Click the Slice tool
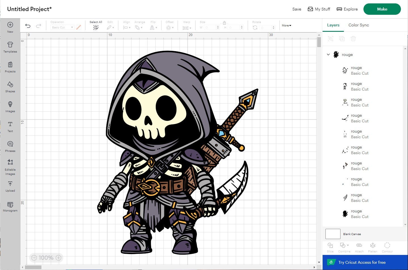The image size is (408, 270). click(330, 247)
